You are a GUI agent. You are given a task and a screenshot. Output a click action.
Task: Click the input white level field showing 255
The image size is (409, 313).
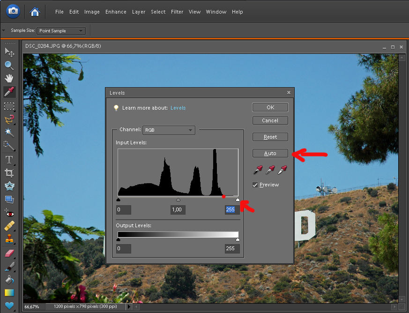[232, 210]
